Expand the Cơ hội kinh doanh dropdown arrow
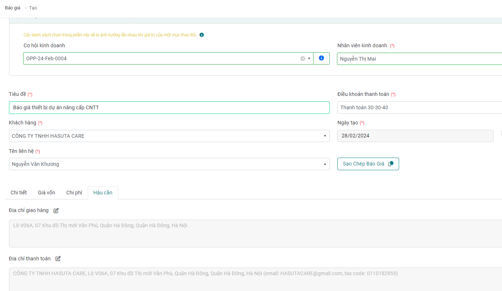 pos(309,58)
